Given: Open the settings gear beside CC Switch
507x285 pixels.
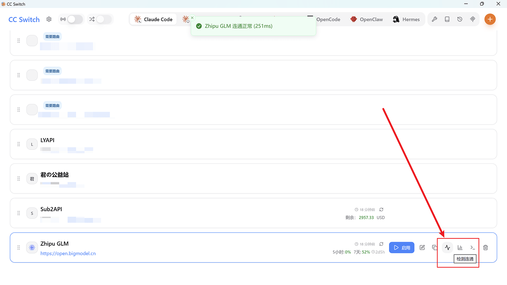Looking at the screenshot, I should [49, 19].
